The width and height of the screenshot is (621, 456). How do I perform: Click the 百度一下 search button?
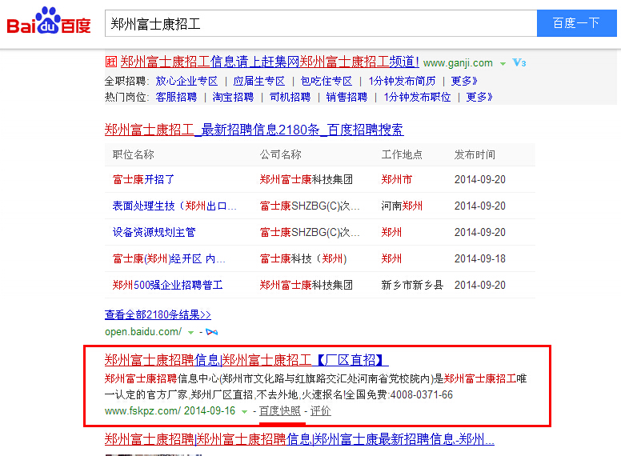coord(577,23)
